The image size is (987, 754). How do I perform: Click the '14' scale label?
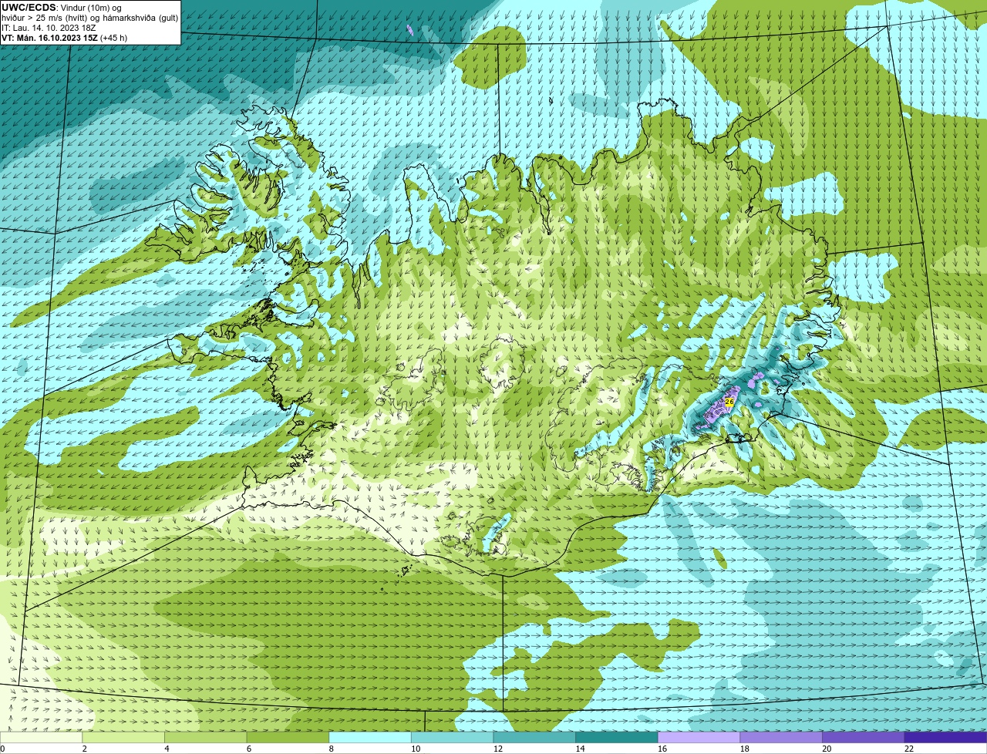click(580, 749)
